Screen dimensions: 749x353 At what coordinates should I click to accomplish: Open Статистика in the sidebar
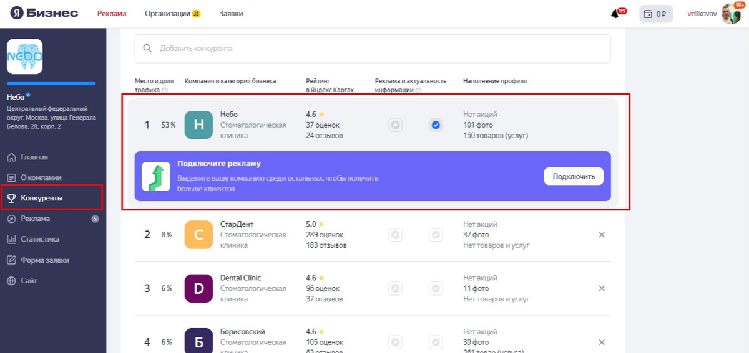click(40, 239)
